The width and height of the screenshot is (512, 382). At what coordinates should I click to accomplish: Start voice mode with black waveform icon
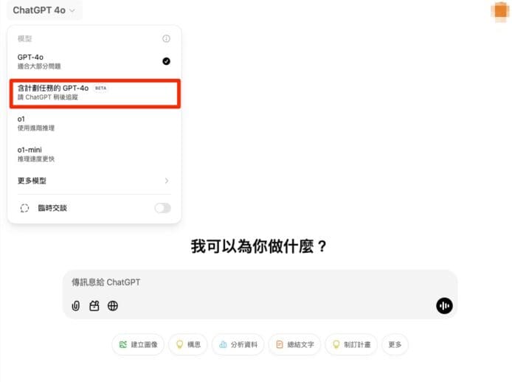(444, 305)
